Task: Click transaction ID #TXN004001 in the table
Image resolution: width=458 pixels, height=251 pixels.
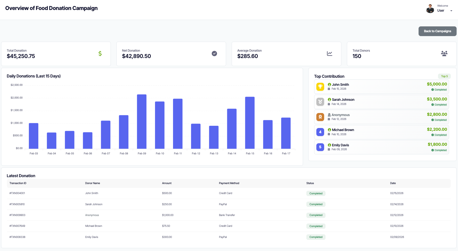Action: 17,193
